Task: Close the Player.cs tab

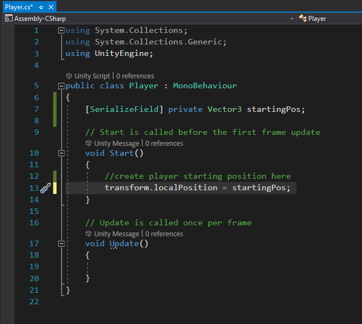Action: [x=51, y=7]
